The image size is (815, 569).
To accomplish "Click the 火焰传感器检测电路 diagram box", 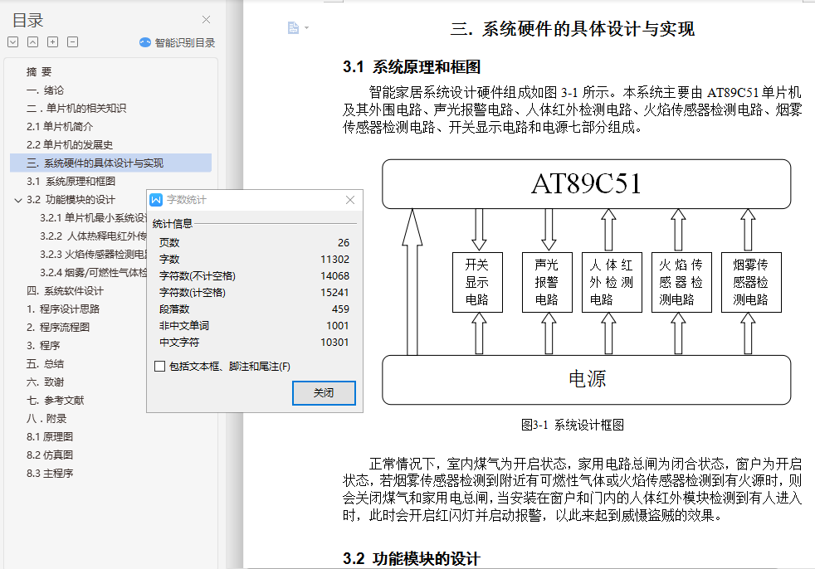I will tap(681, 282).
